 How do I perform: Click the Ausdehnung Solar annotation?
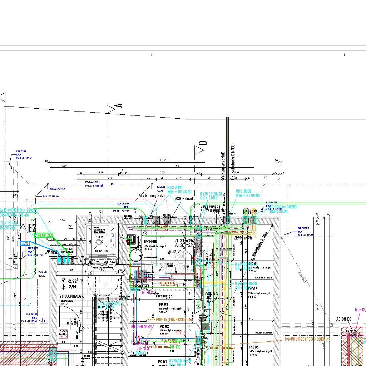click(x=152, y=196)
